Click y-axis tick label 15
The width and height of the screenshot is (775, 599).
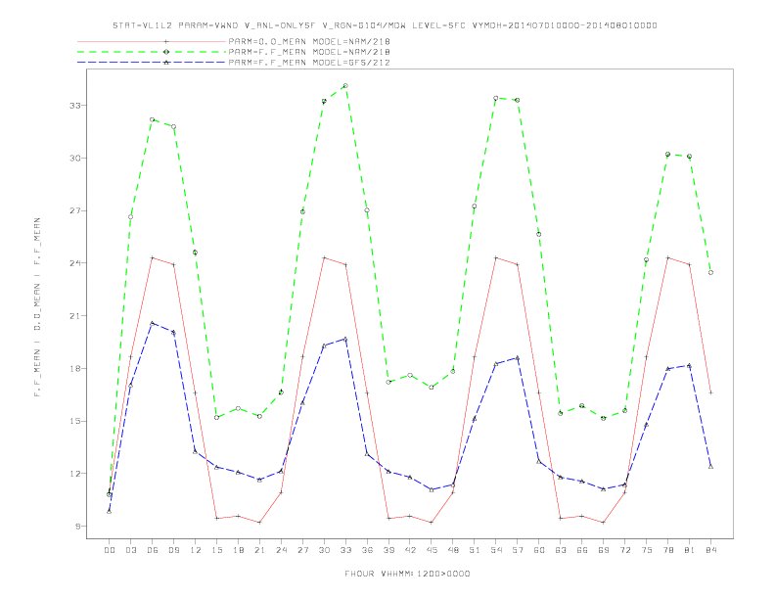[x=75, y=421]
